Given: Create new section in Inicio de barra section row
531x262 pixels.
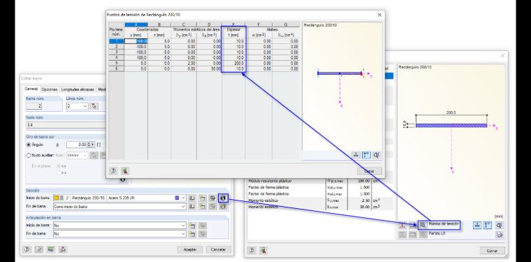Looking at the screenshot, I should 202,198.
